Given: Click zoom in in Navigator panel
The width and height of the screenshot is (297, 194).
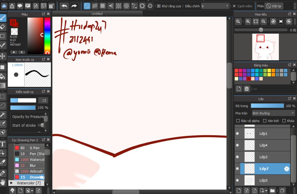Looking at the screenshot, I should [x=248, y=21].
